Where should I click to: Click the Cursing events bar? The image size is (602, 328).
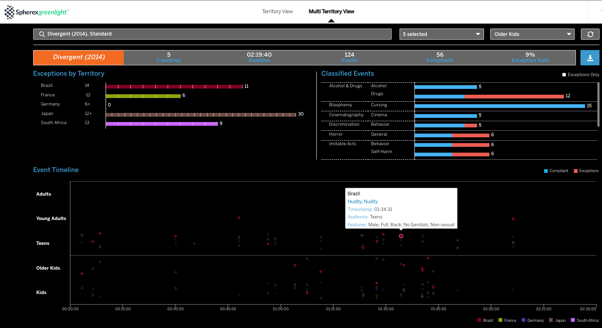500,106
